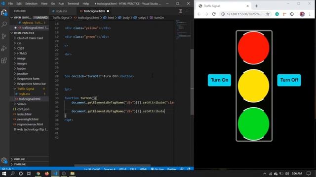Screen dimensions: 316x177
Task: Click the Turn On button on the page
Action: pos(219,80)
